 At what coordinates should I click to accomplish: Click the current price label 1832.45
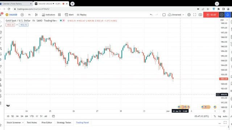pos(224,79)
